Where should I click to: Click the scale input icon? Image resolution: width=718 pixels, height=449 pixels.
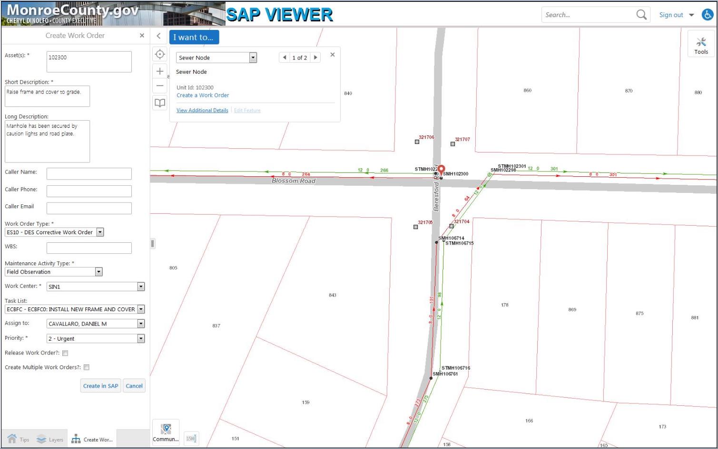191,438
